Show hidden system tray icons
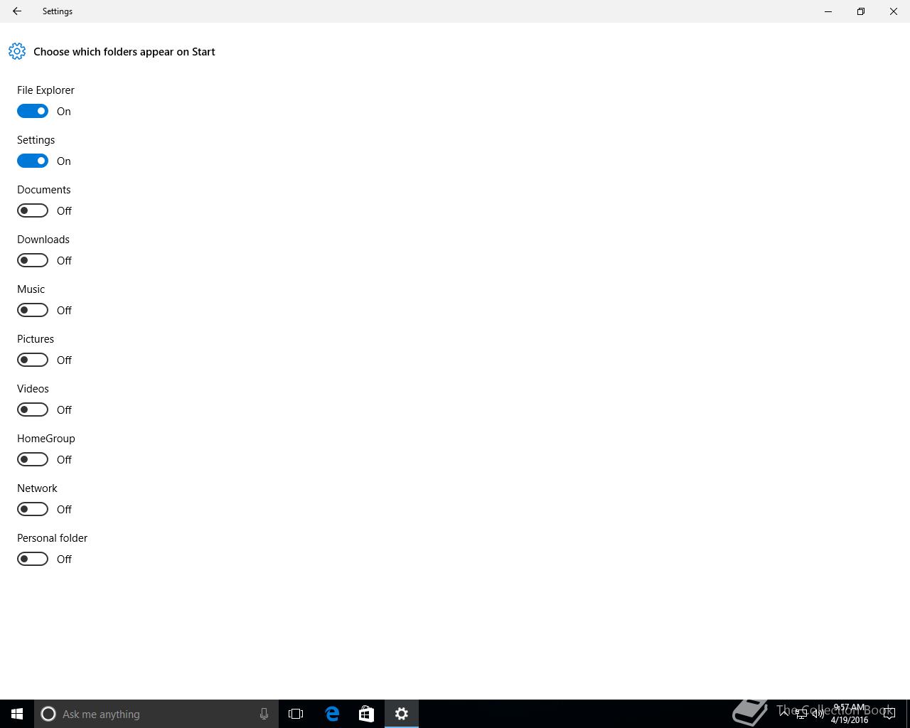The height and width of the screenshot is (728, 910). click(x=784, y=713)
